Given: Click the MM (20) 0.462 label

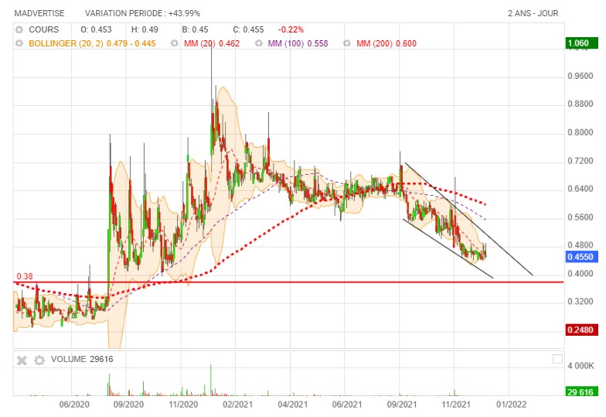Looking at the screenshot, I should pyautogui.click(x=212, y=43).
